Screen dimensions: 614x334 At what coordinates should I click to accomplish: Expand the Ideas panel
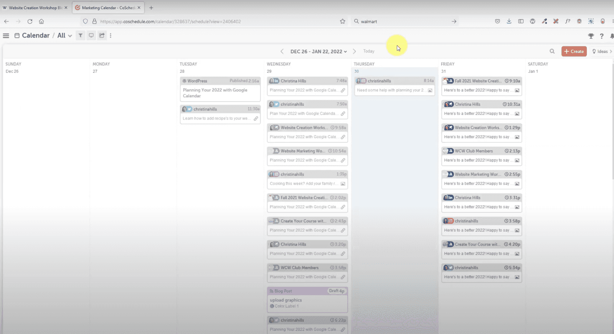coord(602,51)
